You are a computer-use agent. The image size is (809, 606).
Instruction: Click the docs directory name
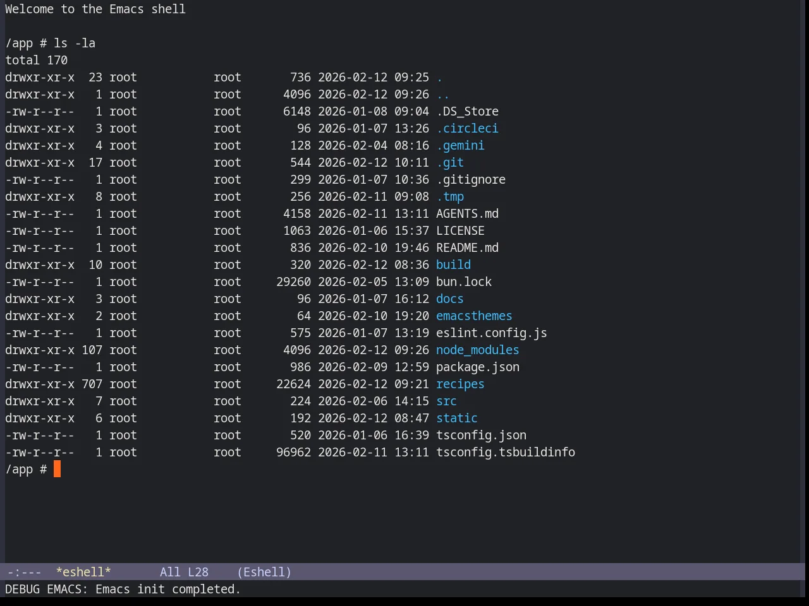(x=450, y=299)
